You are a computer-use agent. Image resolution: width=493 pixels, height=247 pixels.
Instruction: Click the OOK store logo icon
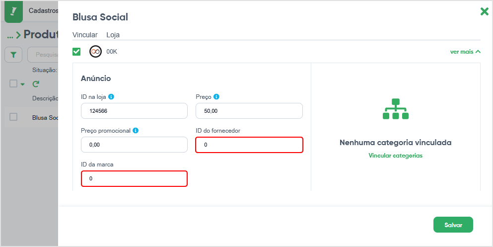point(96,52)
